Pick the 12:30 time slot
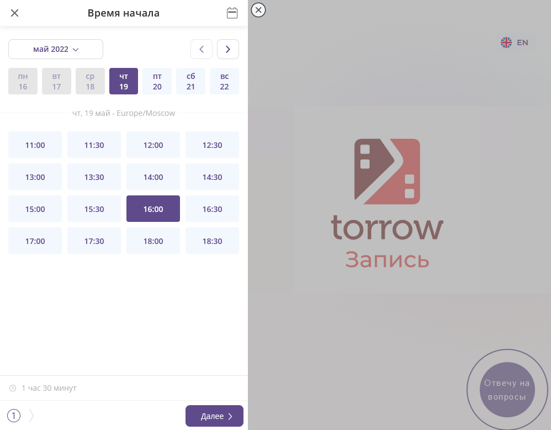551x430 pixels. pos(212,145)
